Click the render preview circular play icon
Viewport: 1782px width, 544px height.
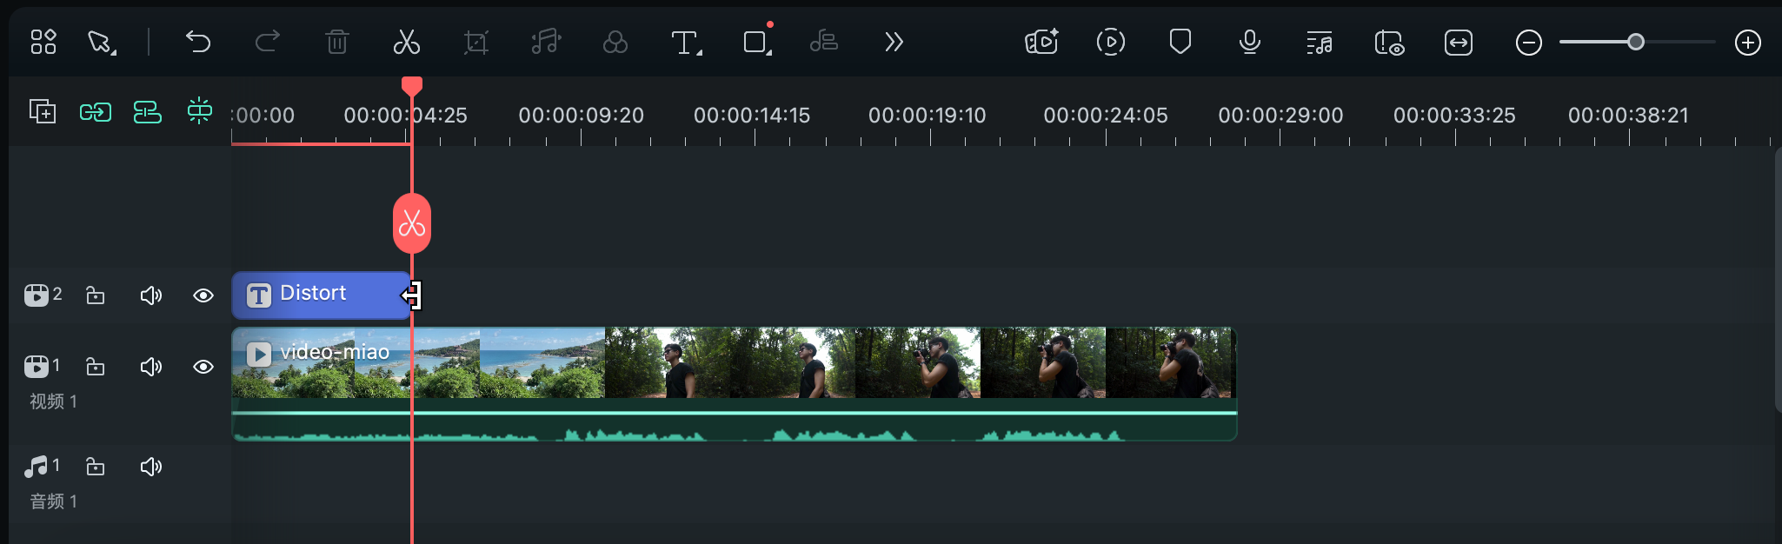[1111, 42]
